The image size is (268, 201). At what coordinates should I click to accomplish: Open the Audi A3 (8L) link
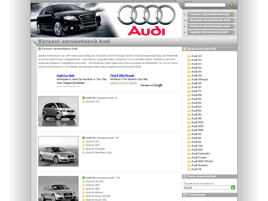point(93,142)
